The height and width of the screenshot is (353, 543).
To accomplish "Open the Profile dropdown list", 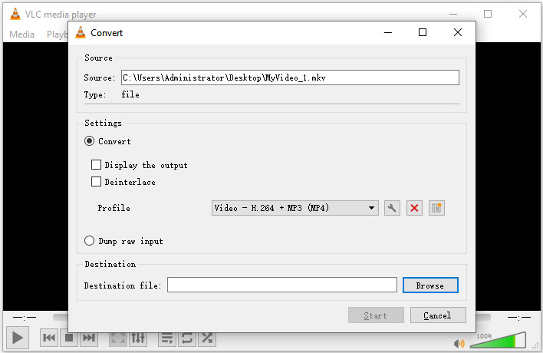I will tap(295, 208).
